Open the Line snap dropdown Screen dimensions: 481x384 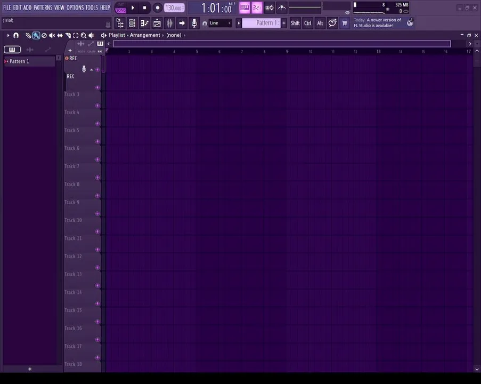click(220, 23)
